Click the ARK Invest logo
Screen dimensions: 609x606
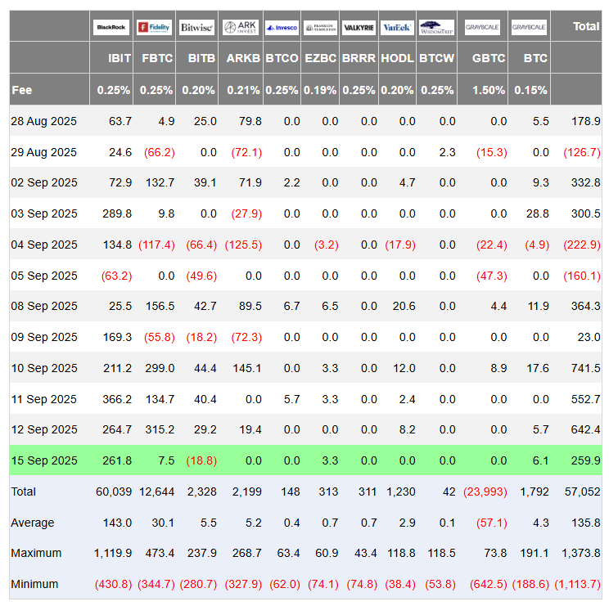pyautogui.click(x=241, y=28)
